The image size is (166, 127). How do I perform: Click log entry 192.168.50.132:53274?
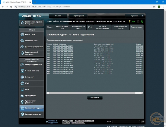pos(63,46)
